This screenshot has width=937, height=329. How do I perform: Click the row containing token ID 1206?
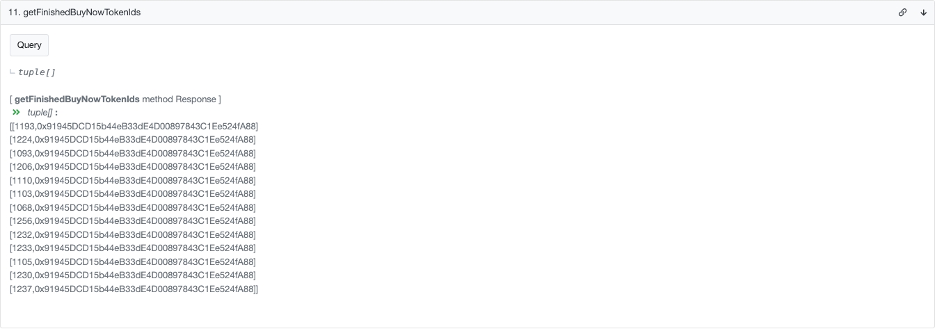click(133, 167)
